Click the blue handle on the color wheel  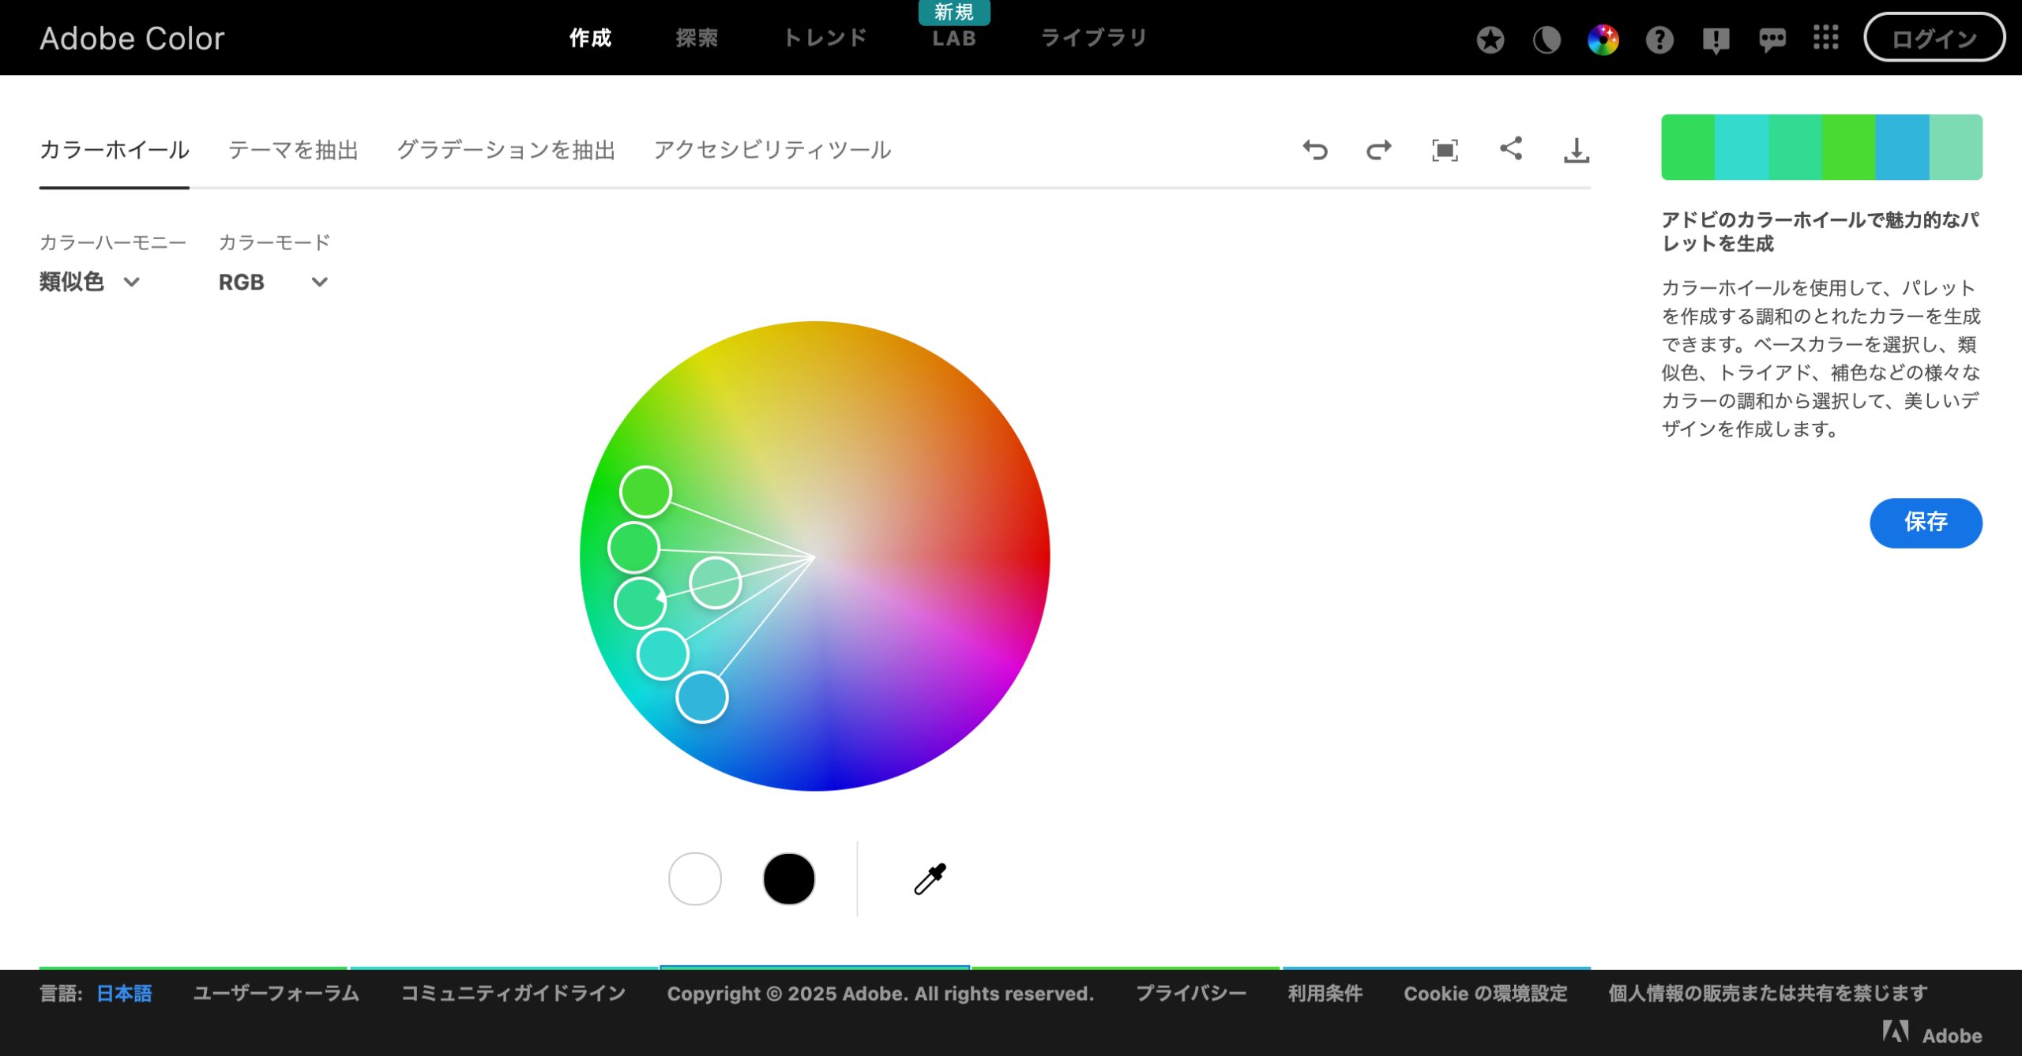tap(701, 697)
